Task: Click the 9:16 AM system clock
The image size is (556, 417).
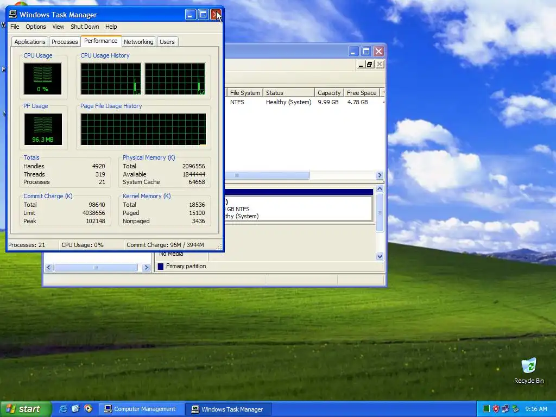Action: (x=536, y=409)
